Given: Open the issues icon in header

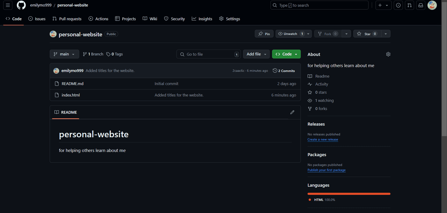Looking at the screenshot, I should pos(398,5).
